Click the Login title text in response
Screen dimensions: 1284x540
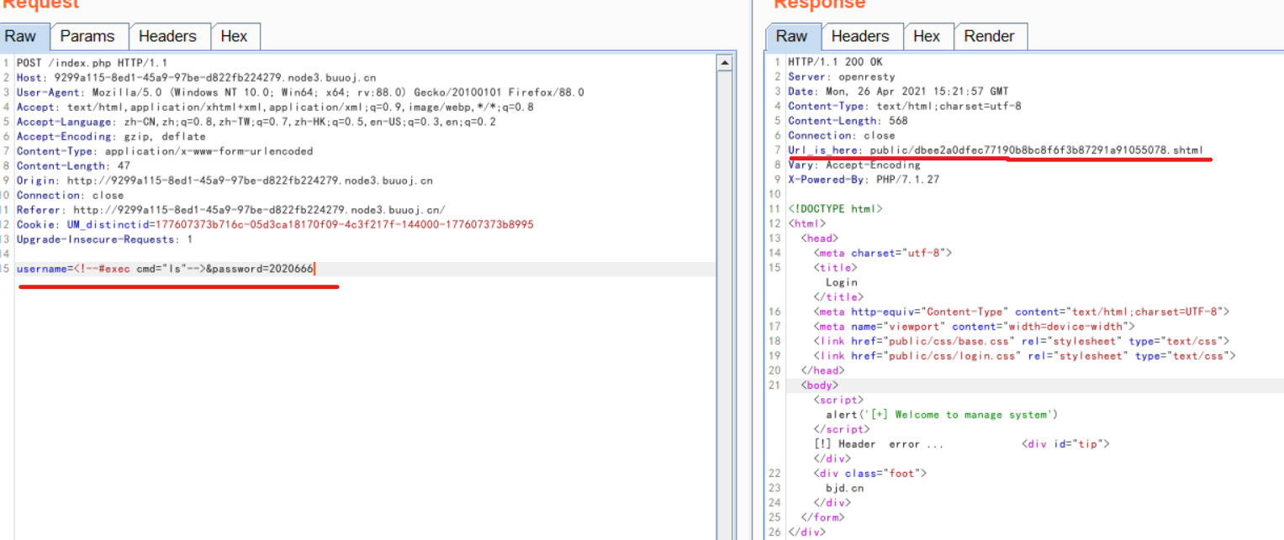click(x=841, y=282)
